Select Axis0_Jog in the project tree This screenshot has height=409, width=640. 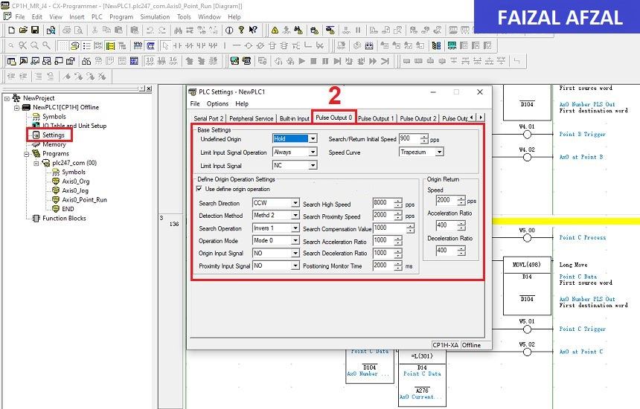75,190
